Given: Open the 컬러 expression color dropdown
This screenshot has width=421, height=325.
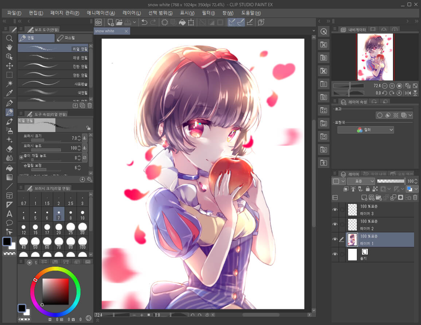Looking at the screenshot, I should click(x=366, y=130).
